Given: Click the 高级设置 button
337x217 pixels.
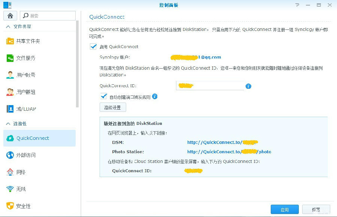Looking at the screenshot, I should point(113,107).
